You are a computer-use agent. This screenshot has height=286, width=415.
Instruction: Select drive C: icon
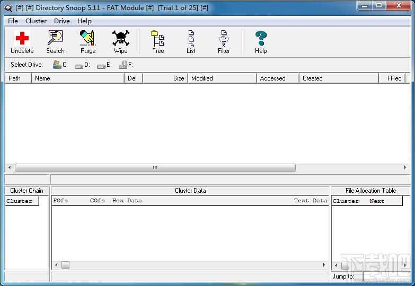[x=57, y=65]
